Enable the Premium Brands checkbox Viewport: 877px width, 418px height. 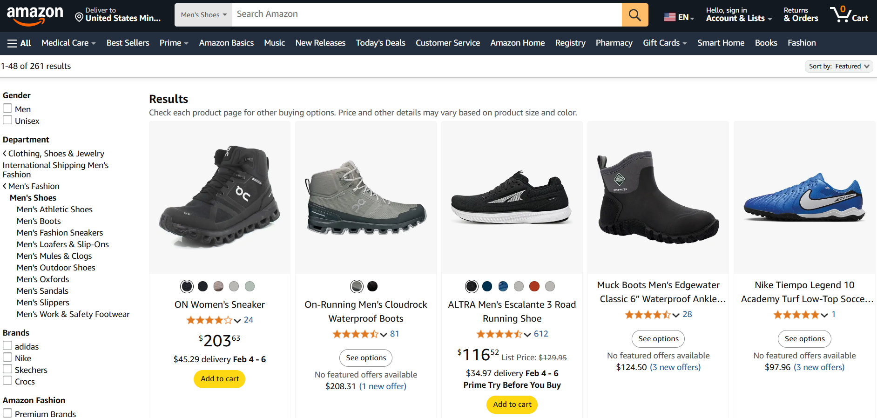pos(7,413)
